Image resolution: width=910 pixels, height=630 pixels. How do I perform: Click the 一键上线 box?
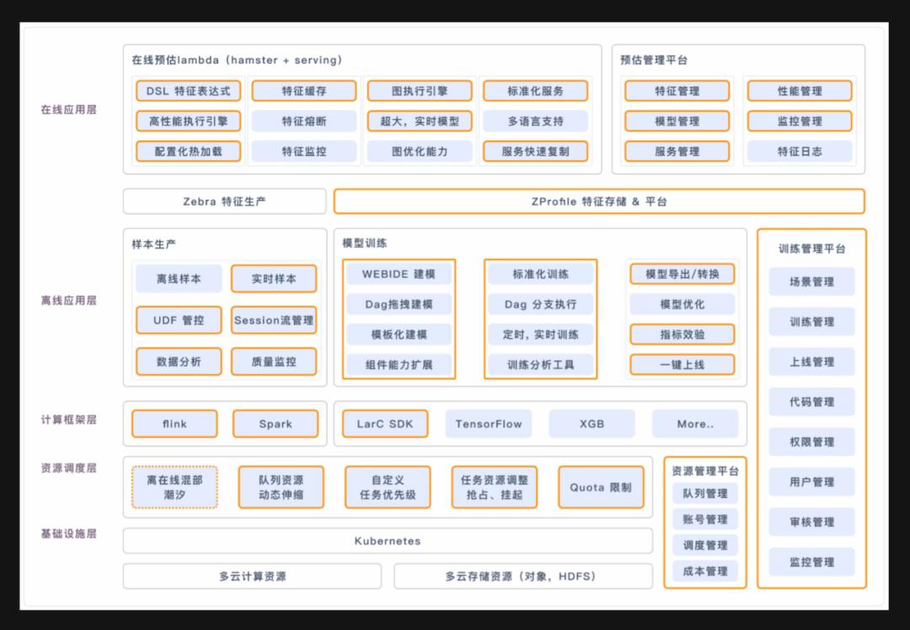(682, 365)
